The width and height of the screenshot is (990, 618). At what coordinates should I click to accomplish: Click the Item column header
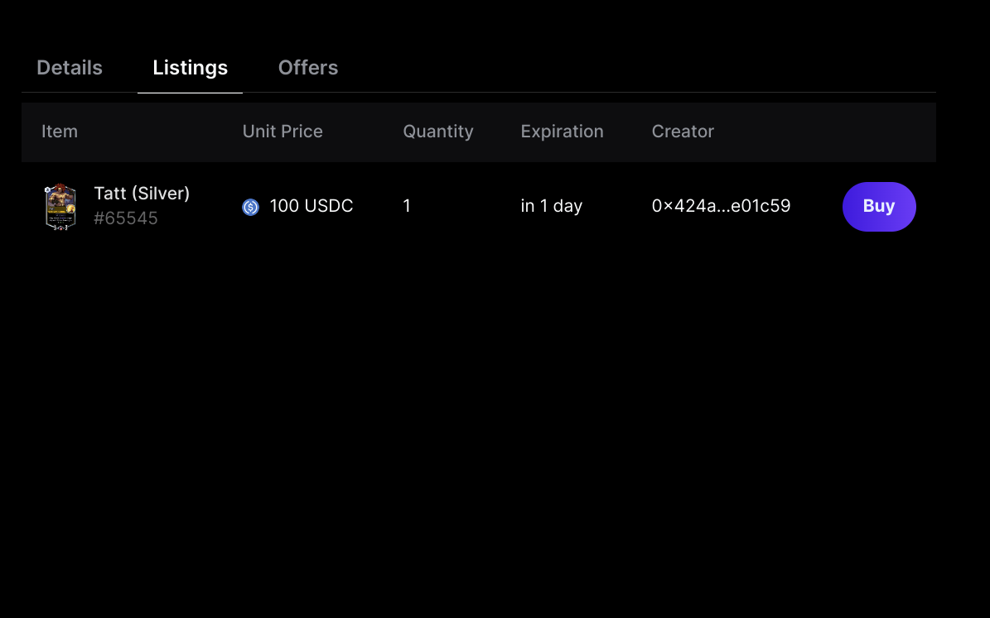60,132
